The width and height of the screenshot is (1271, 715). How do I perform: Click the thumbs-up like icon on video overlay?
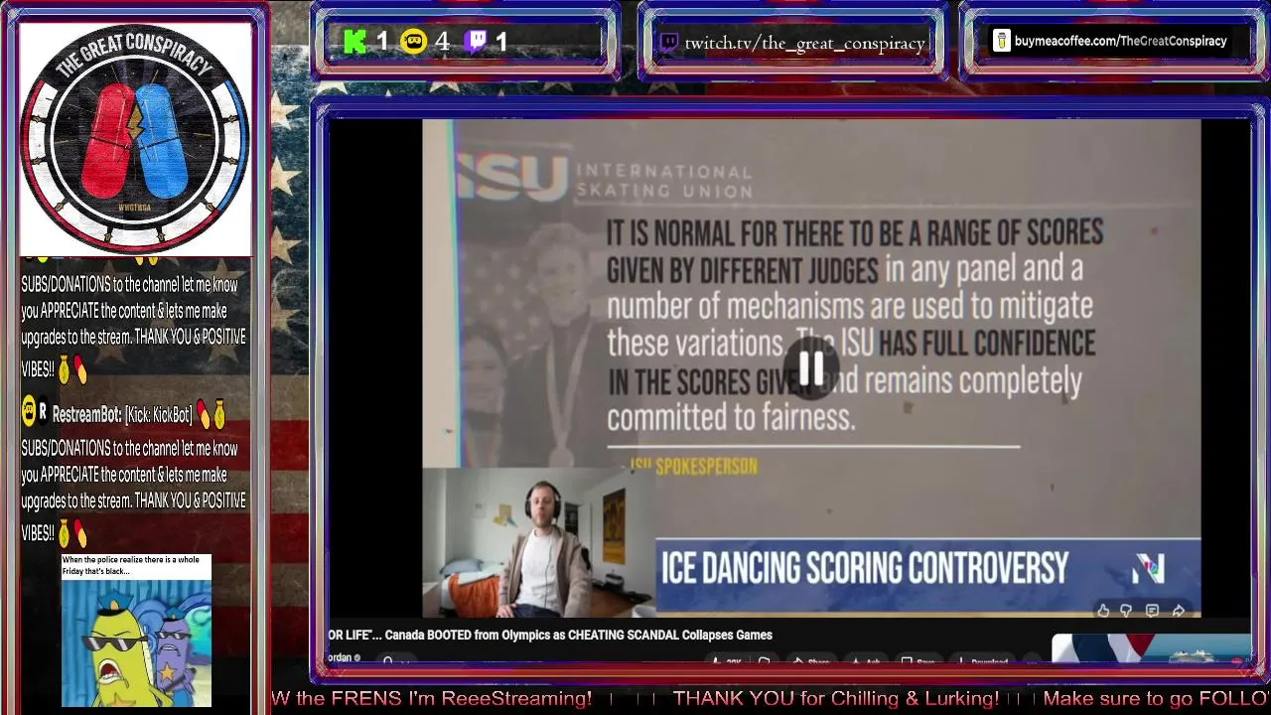pyautogui.click(x=1102, y=611)
